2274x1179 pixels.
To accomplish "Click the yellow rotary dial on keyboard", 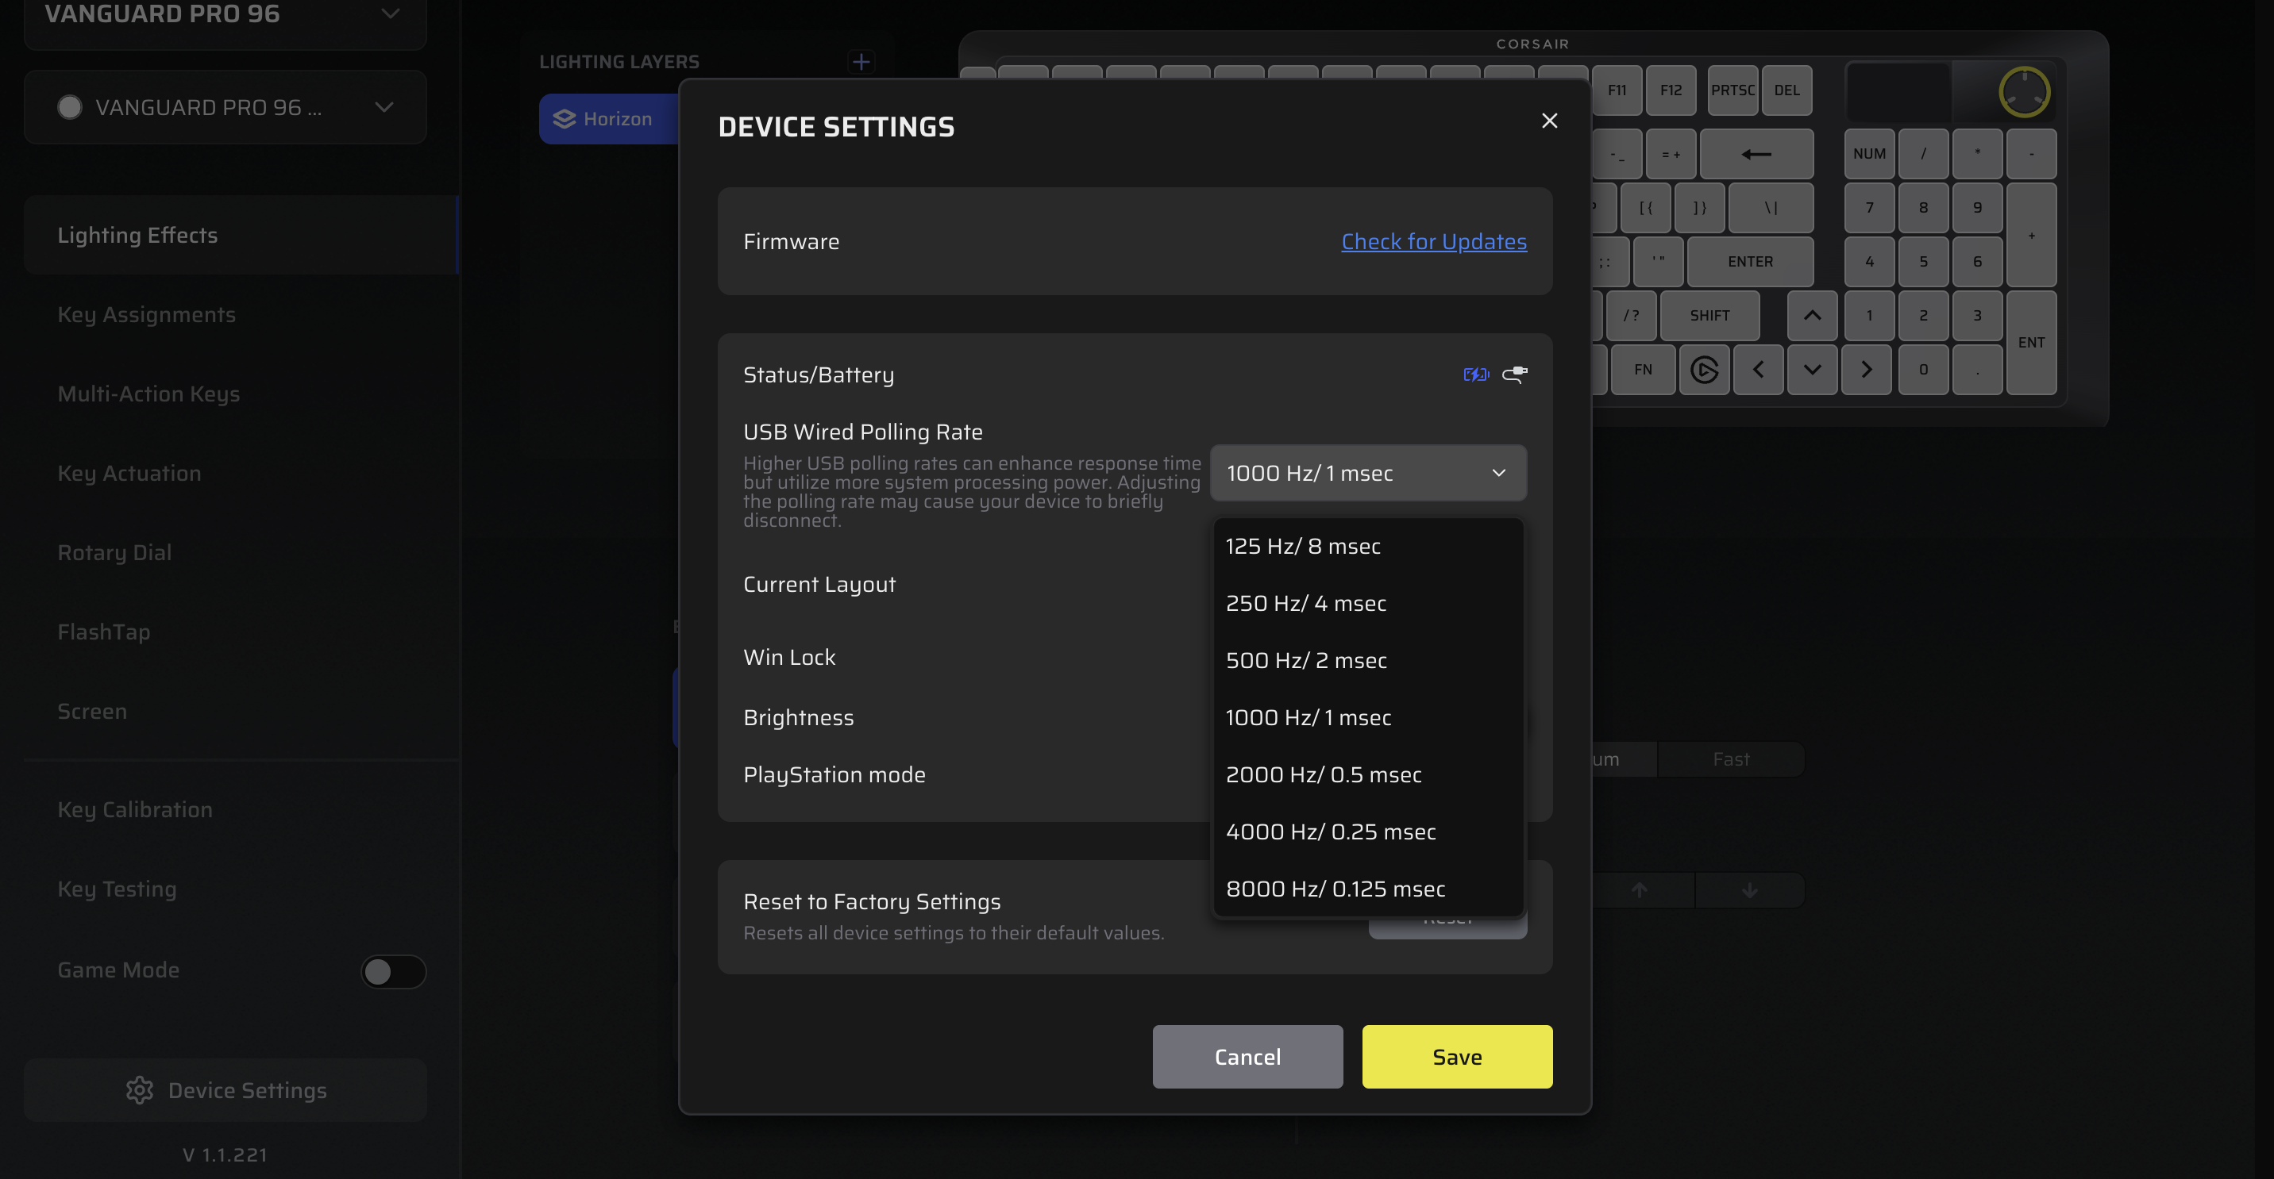I will coord(2023,92).
